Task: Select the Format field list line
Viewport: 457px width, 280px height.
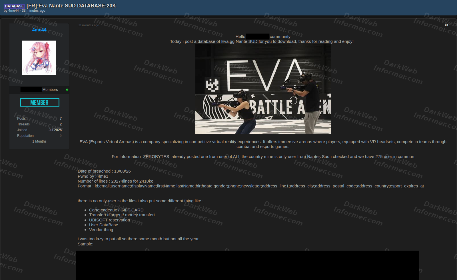Action: 251,186
